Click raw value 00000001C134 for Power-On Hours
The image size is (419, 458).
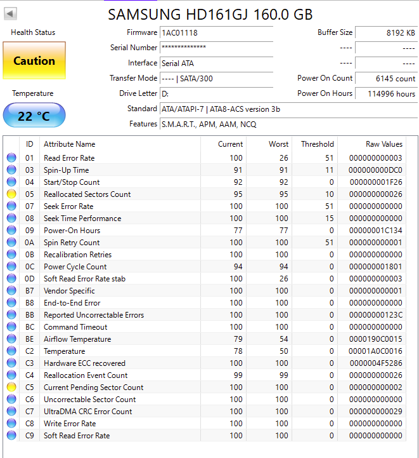pyautogui.click(x=376, y=231)
